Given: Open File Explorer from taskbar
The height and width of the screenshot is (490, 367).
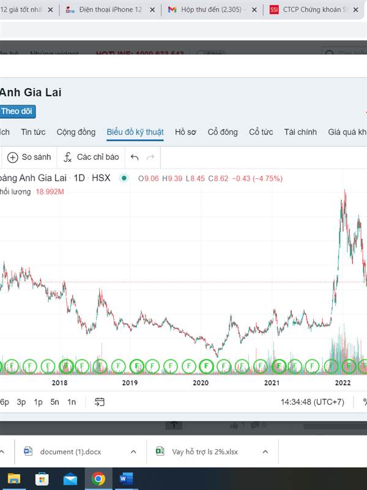Looking at the screenshot, I should point(14,478).
